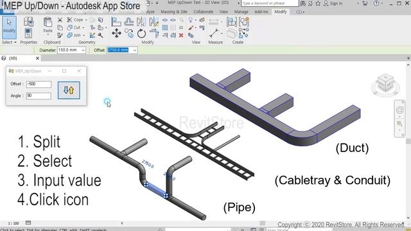The image size is (411, 231).
Task: Minimize the MEP_Up/Down dialog
Action: (x=49, y=71)
